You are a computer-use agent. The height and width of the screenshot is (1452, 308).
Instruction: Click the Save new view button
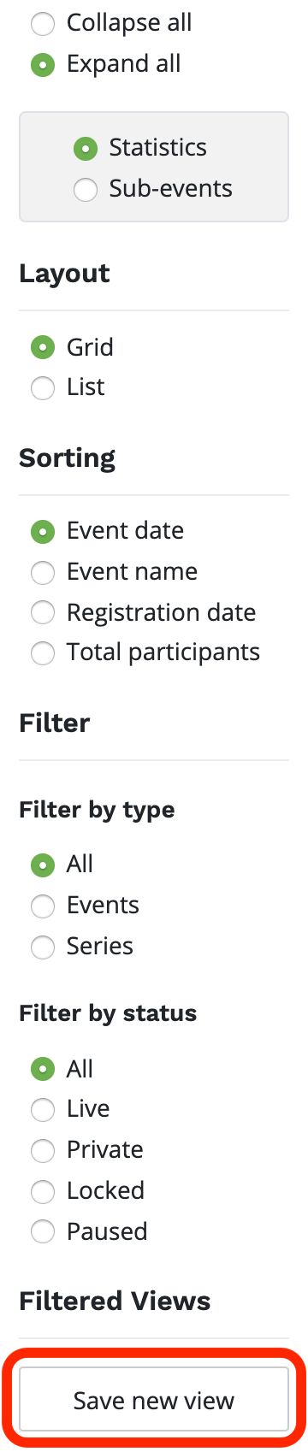click(154, 1401)
